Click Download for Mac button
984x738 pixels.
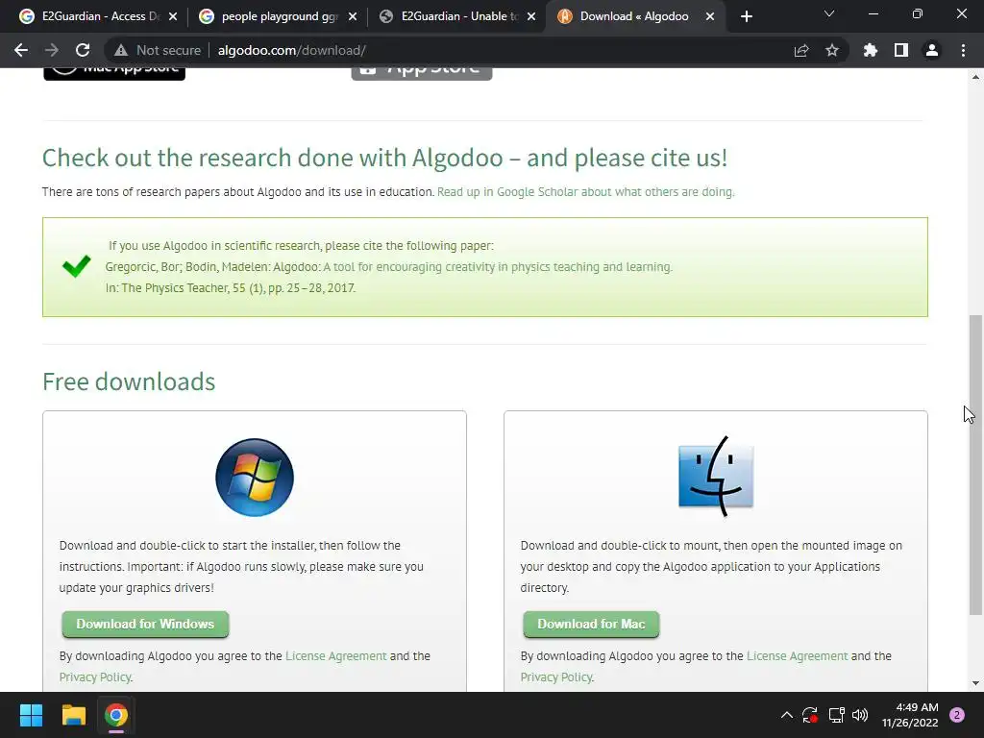[x=591, y=624]
